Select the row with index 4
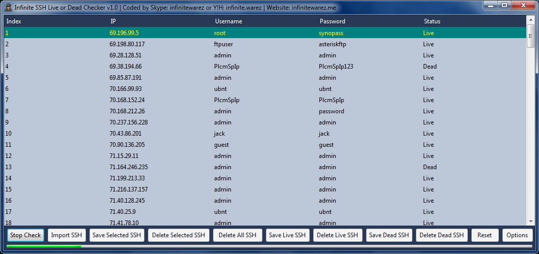 point(153,67)
